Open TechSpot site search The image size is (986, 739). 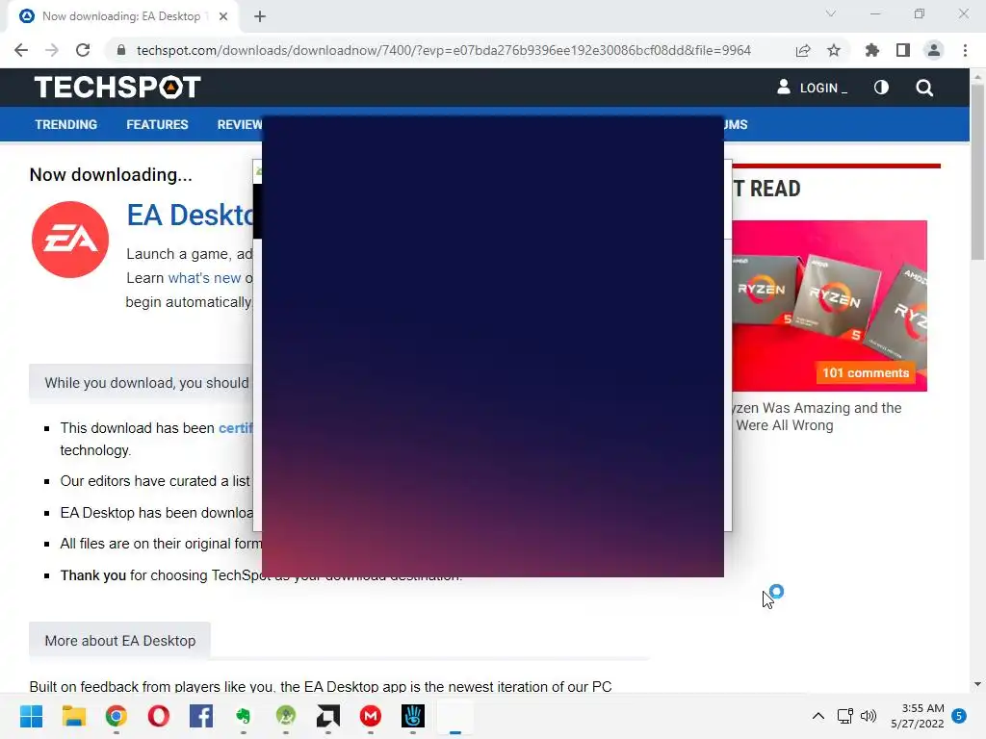[923, 88]
